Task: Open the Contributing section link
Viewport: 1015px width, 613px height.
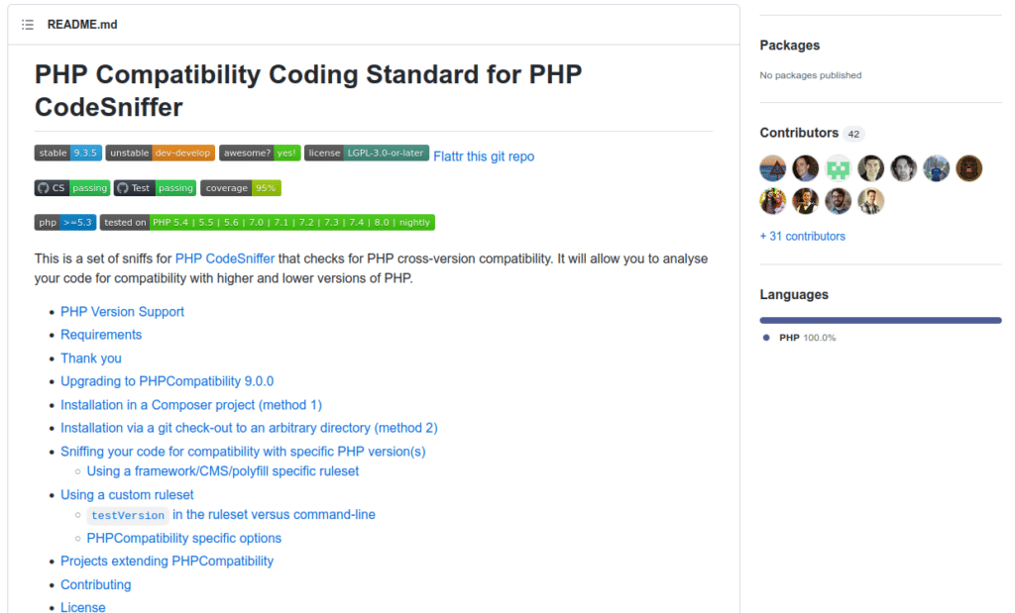Action: coord(95,584)
